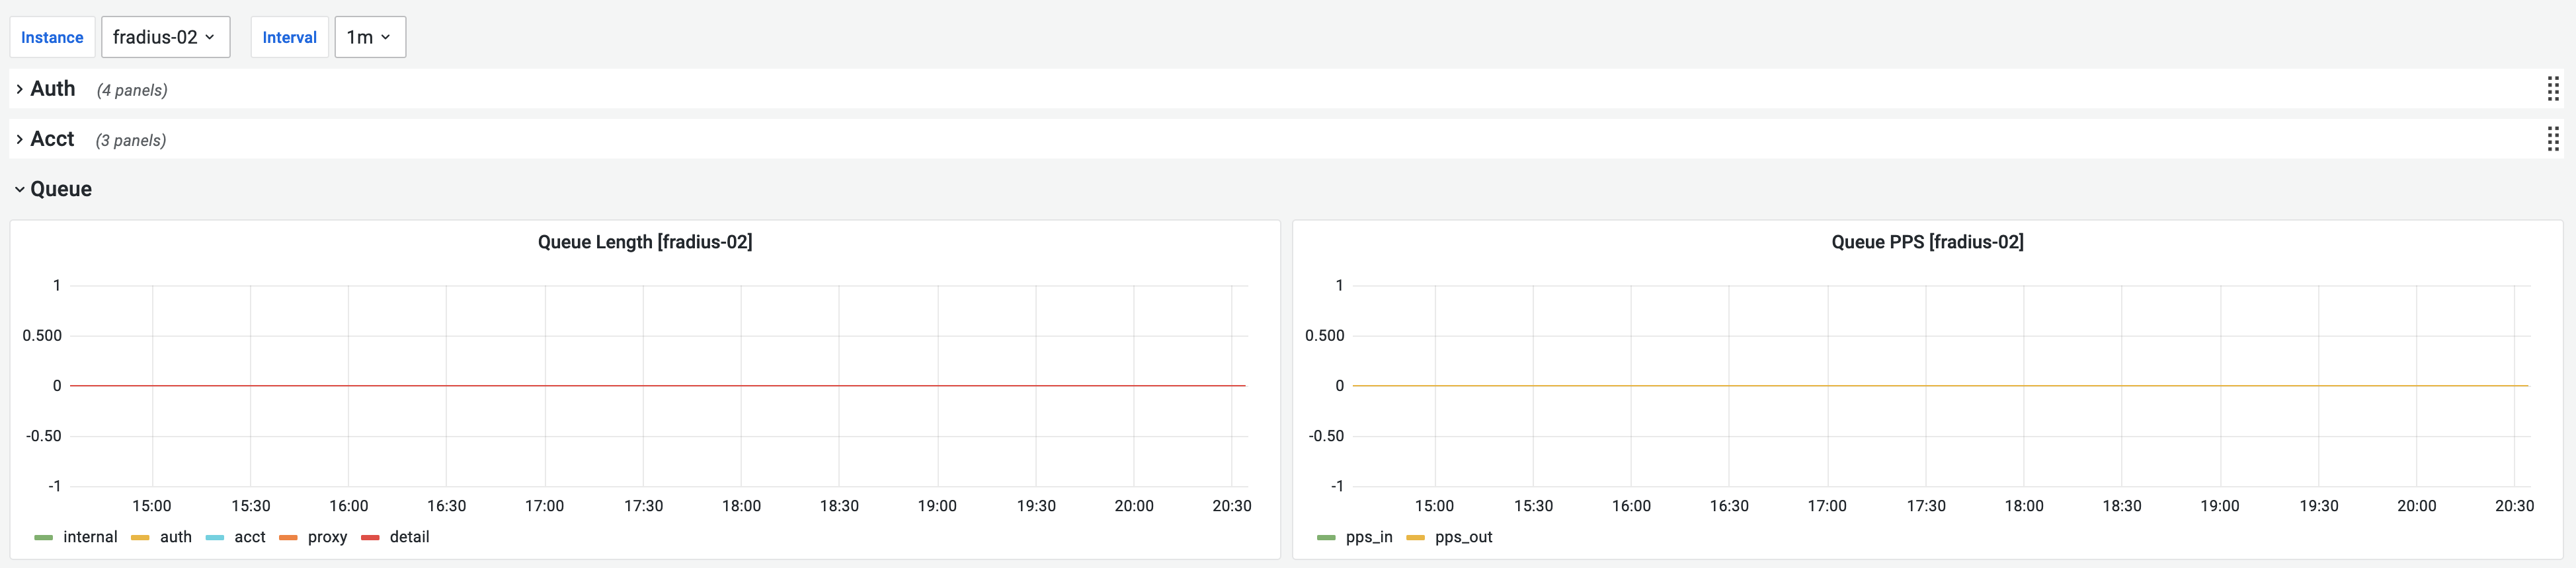Open the fradius-02 instance dropdown

point(165,37)
